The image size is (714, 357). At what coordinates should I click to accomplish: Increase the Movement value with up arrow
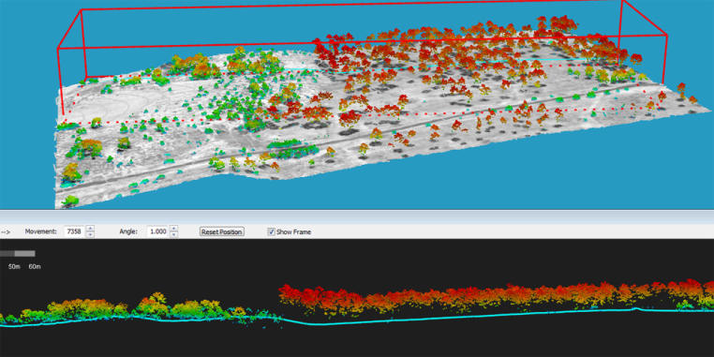pos(91,229)
